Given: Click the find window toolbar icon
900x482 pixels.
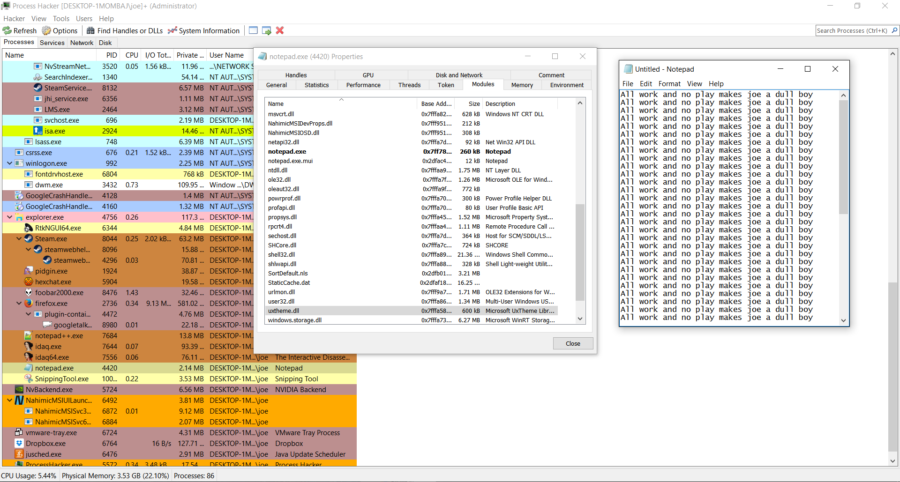Looking at the screenshot, I should (x=253, y=30).
